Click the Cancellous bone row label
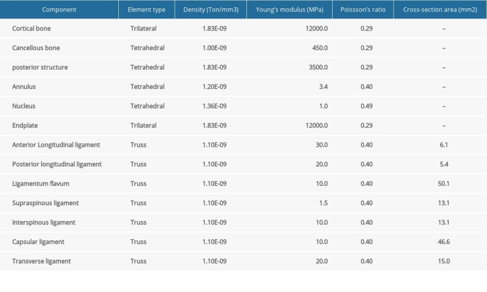 (36, 48)
